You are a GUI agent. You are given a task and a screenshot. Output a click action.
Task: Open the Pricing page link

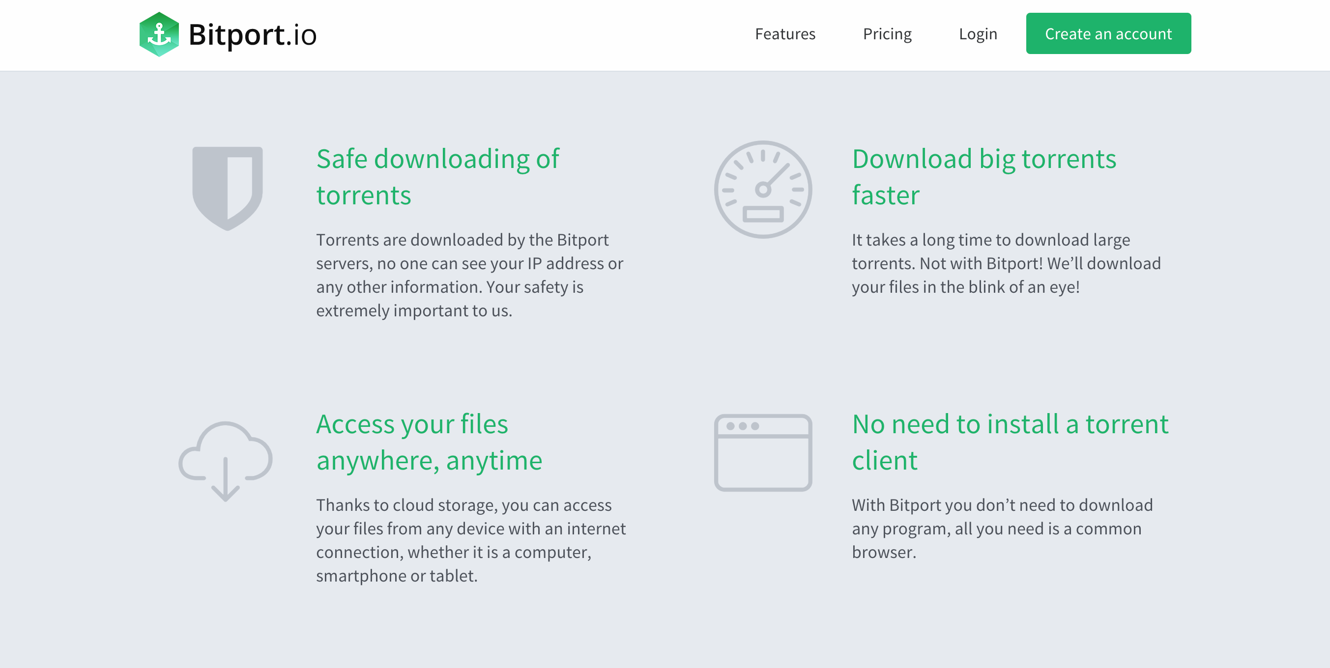click(x=887, y=34)
